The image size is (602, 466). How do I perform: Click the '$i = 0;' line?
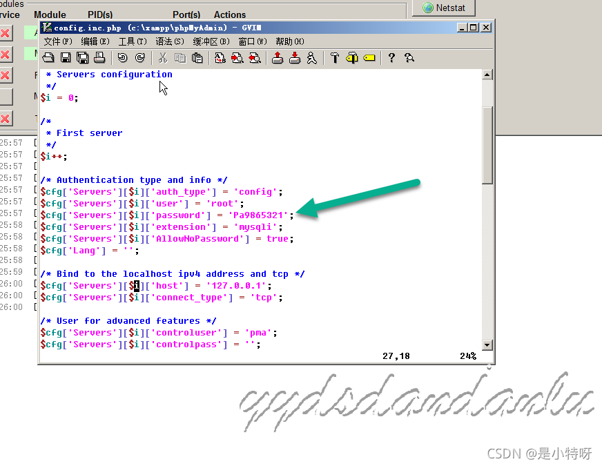(59, 98)
